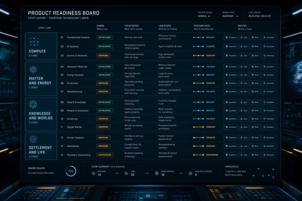
Task: Select the Foundational Compute lane name
Action: (78, 37)
